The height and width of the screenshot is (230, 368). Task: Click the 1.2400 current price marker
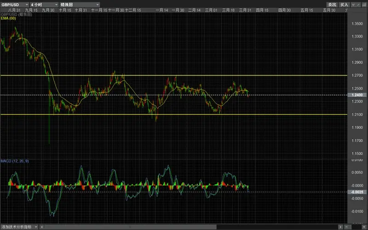(x=357, y=95)
